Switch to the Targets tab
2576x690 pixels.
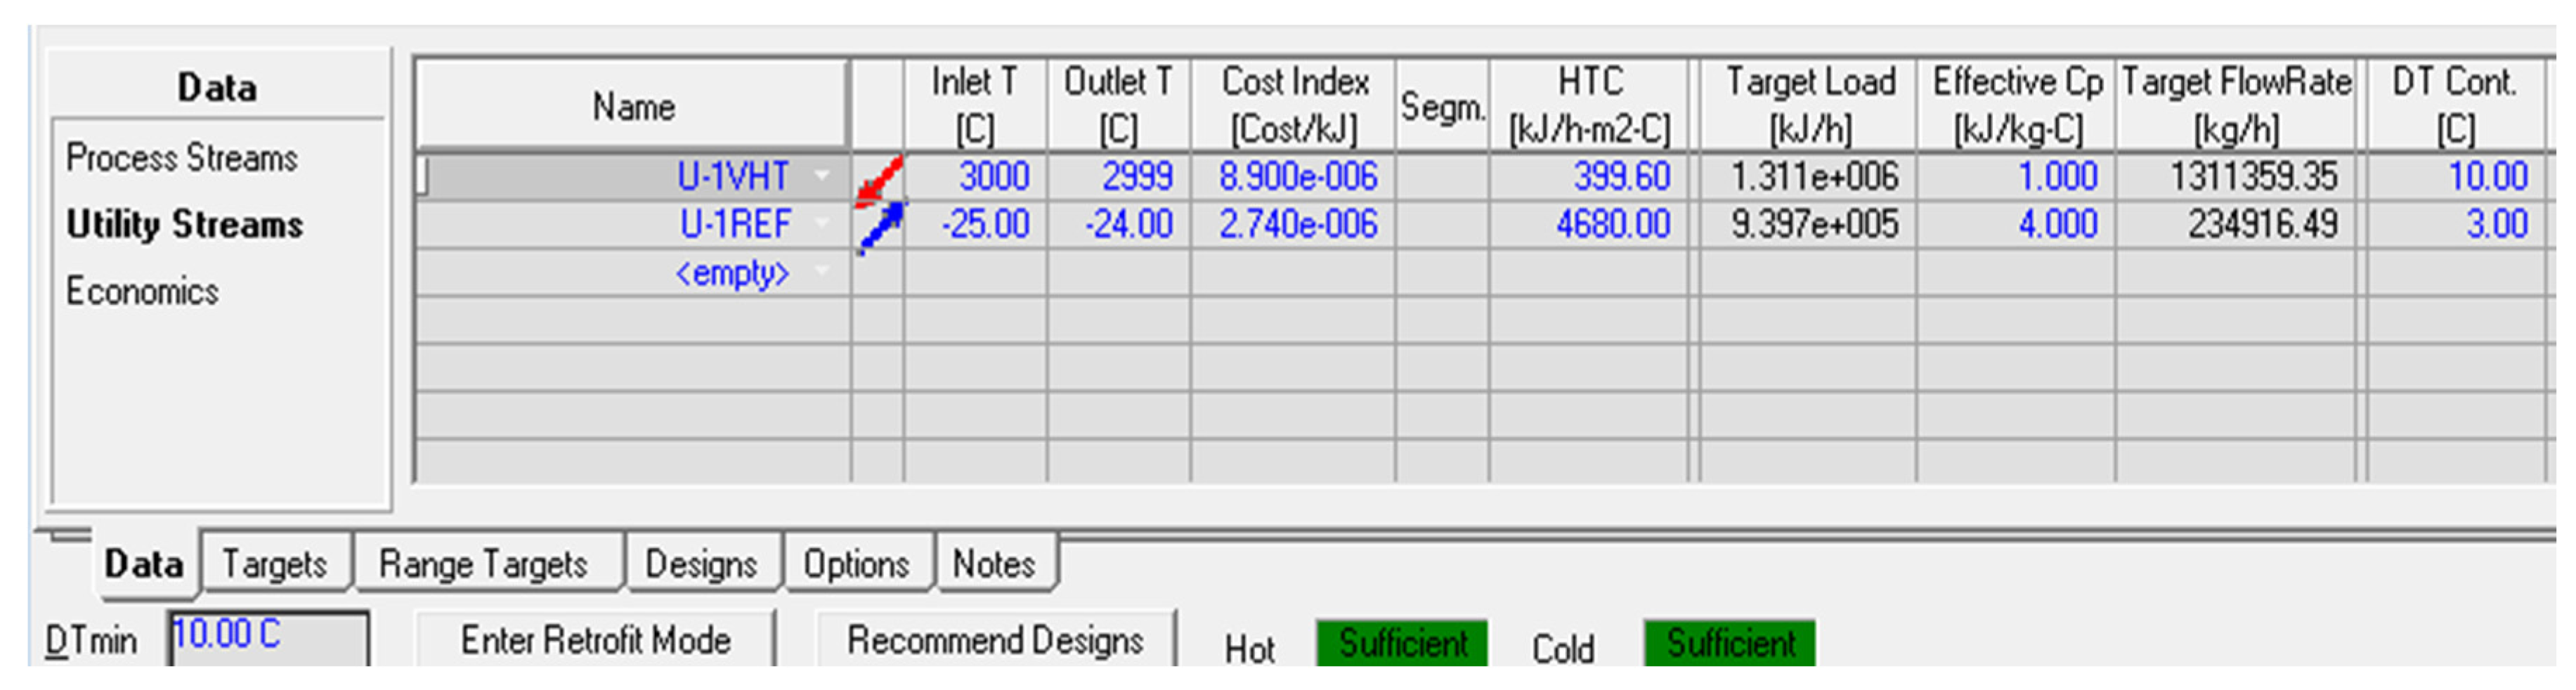pos(274,564)
